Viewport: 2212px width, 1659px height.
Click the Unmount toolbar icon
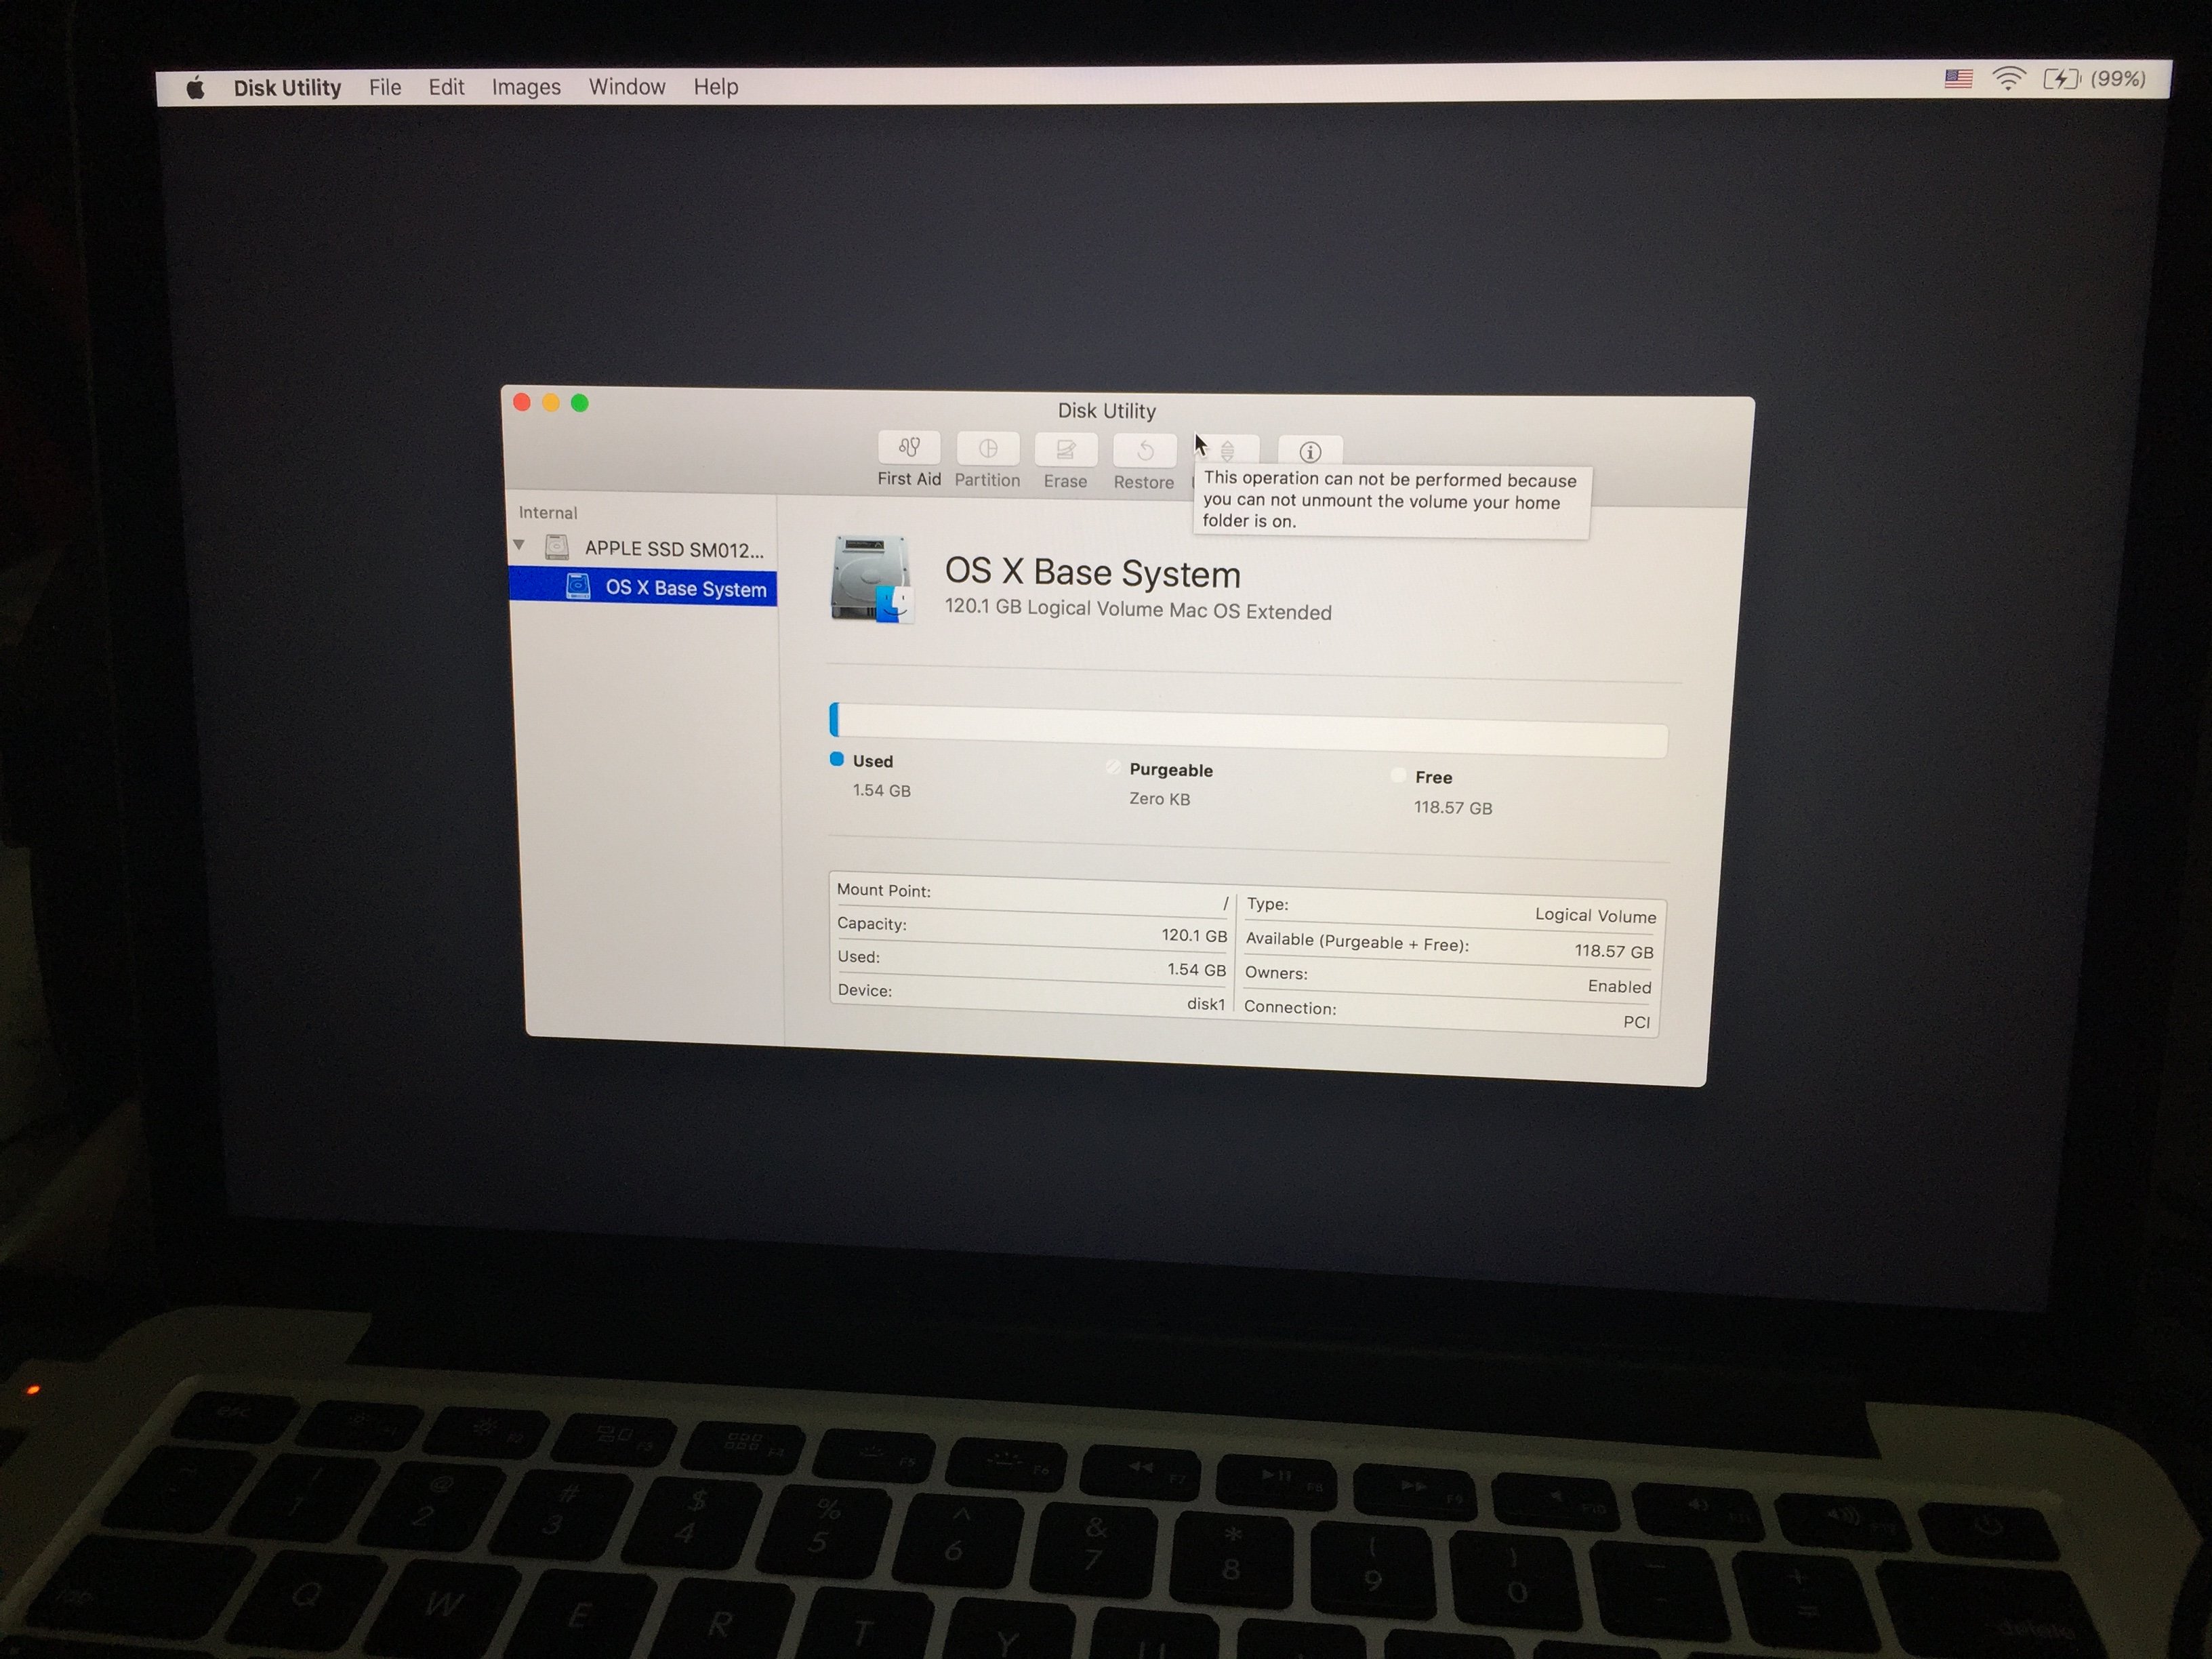click(1227, 451)
